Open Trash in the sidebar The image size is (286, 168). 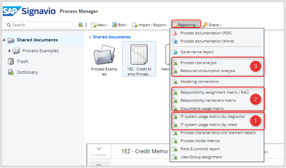tap(23, 61)
